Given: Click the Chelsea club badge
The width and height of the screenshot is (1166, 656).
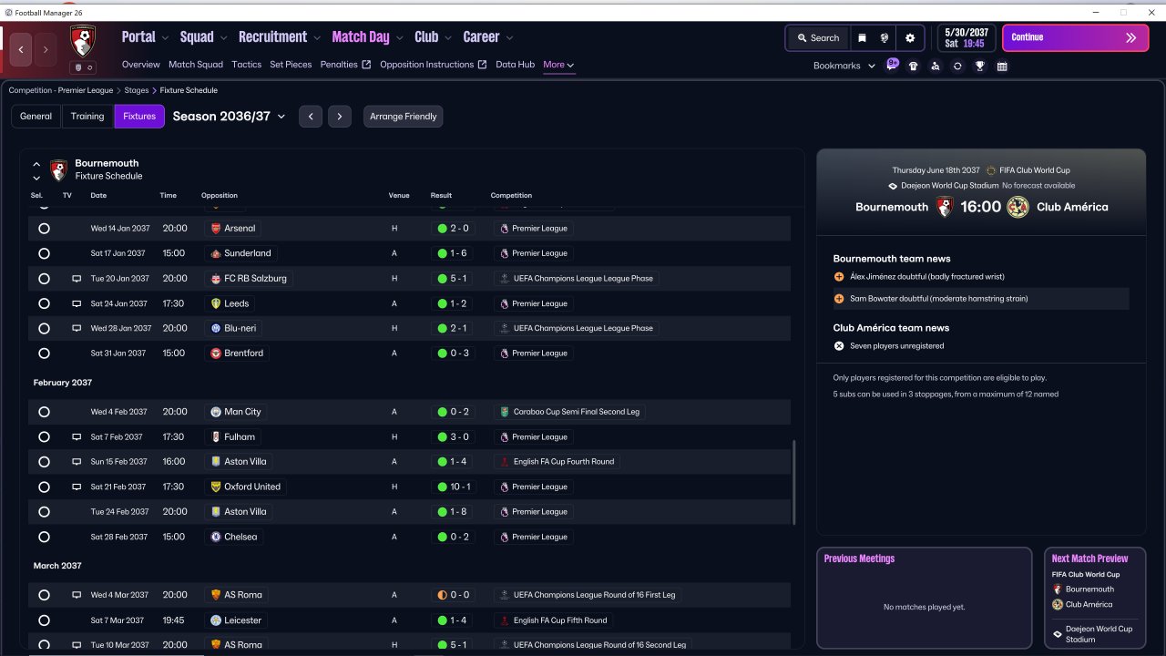Looking at the screenshot, I should (x=216, y=538).
